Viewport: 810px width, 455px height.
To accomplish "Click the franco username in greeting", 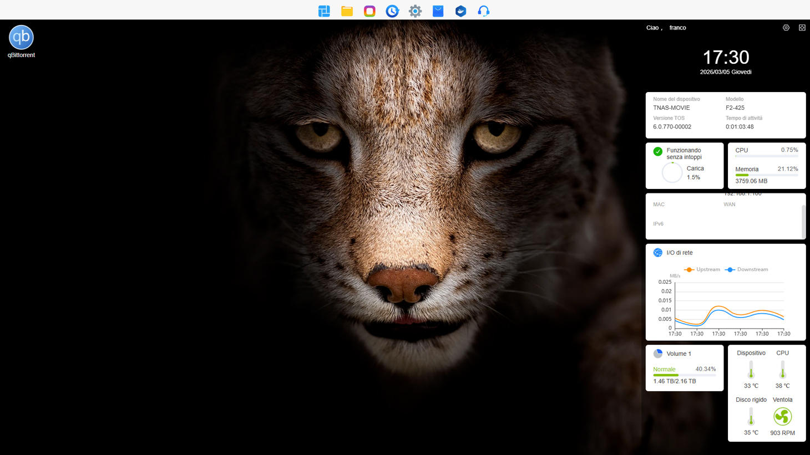I will [x=677, y=28].
